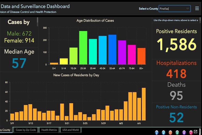Click the pink link share icon
This screenshot has width=202, height=135.
click(x=191, y=132)
